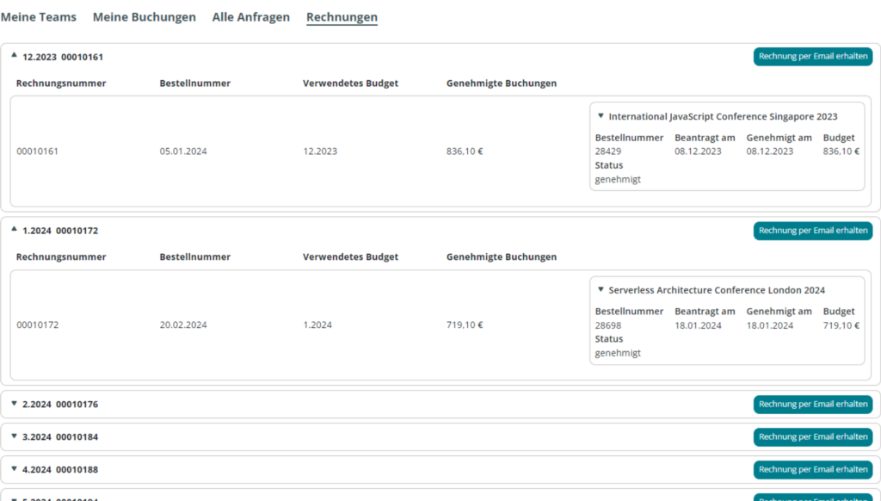This screenshot has width=881, height=501.
Task: Click Rechnung per Email erhalten for invoice 12.2023
Action: coord(812,56)
